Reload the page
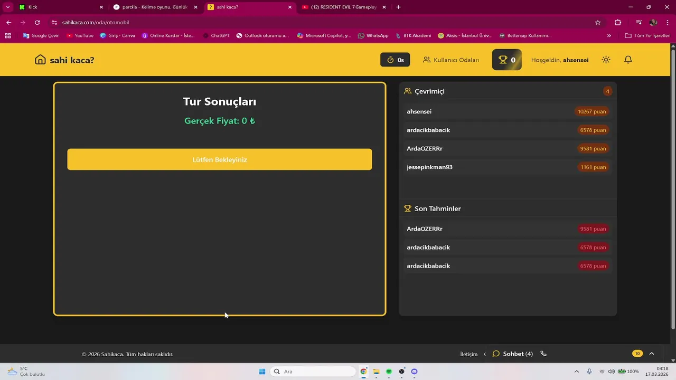Screen dimensions: 676x380 point(37,23)
